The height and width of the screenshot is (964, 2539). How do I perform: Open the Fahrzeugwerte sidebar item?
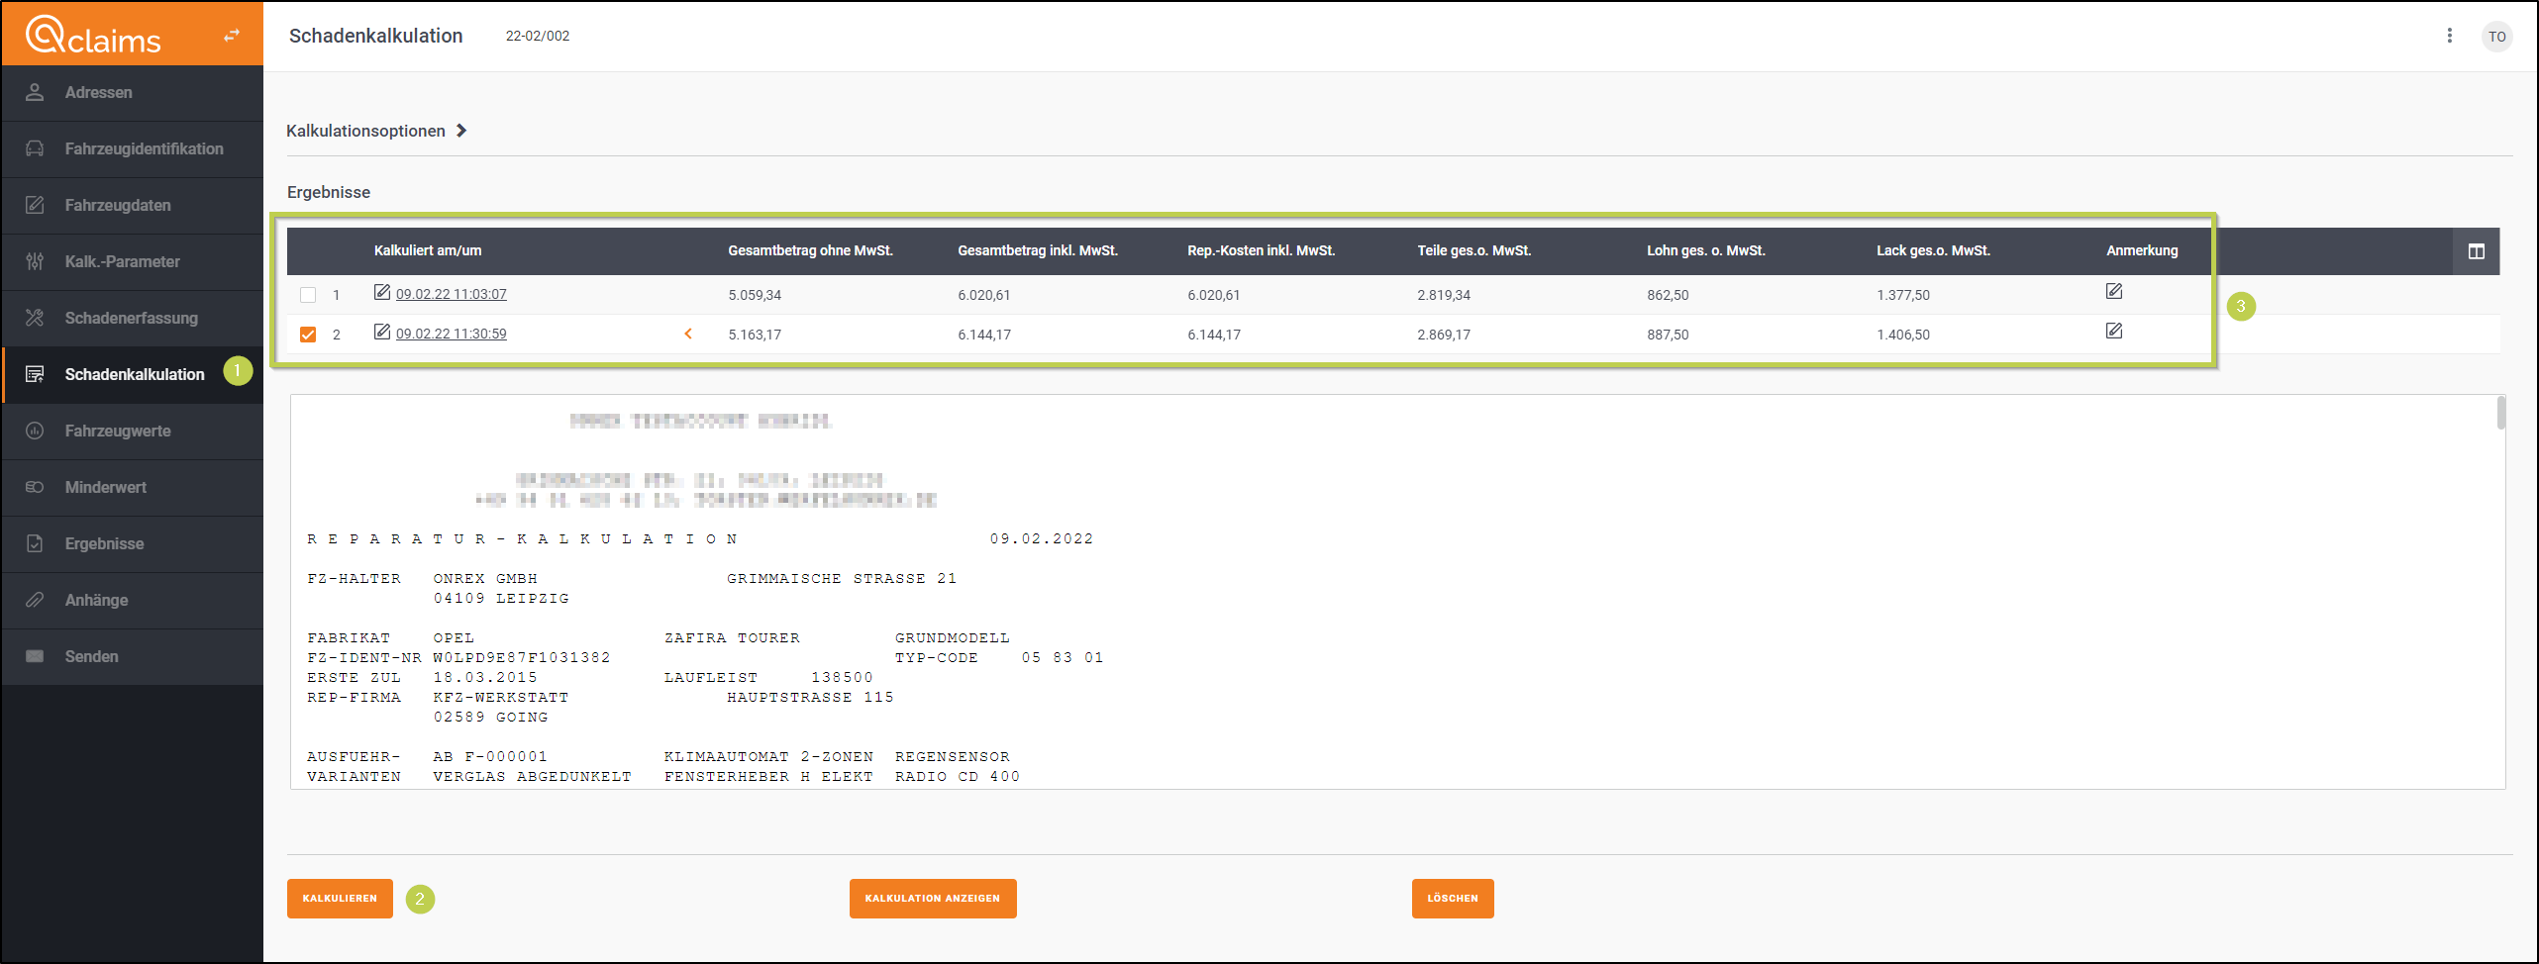tap(118, 431)
